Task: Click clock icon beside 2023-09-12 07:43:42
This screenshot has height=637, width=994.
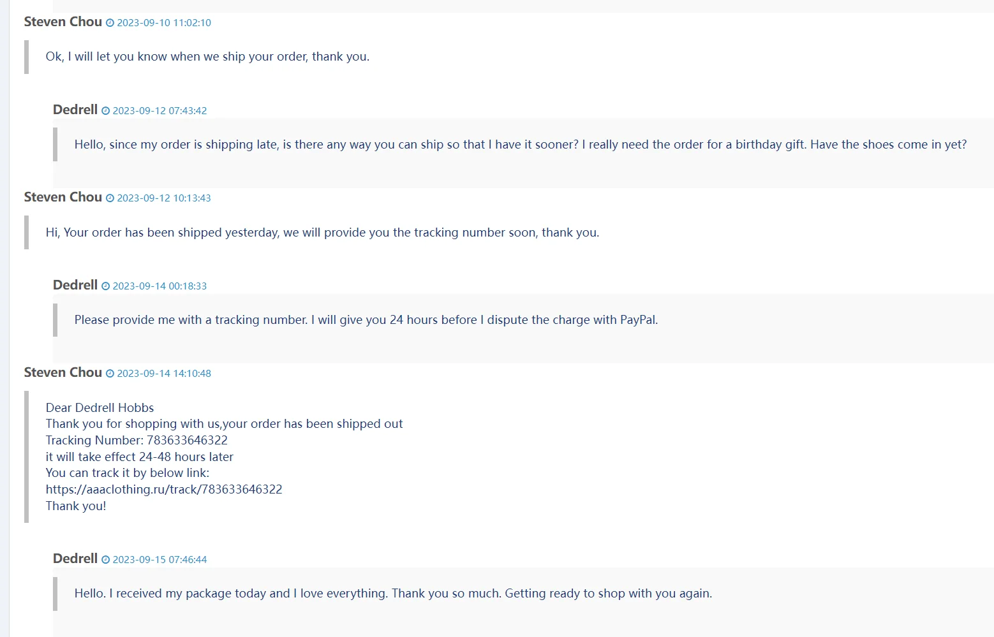Action: [x=106, y=111]
